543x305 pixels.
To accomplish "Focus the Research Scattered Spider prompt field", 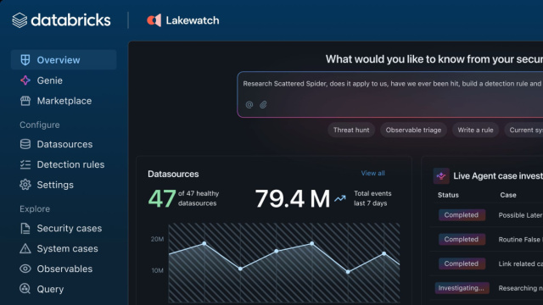I will point(390,94).
